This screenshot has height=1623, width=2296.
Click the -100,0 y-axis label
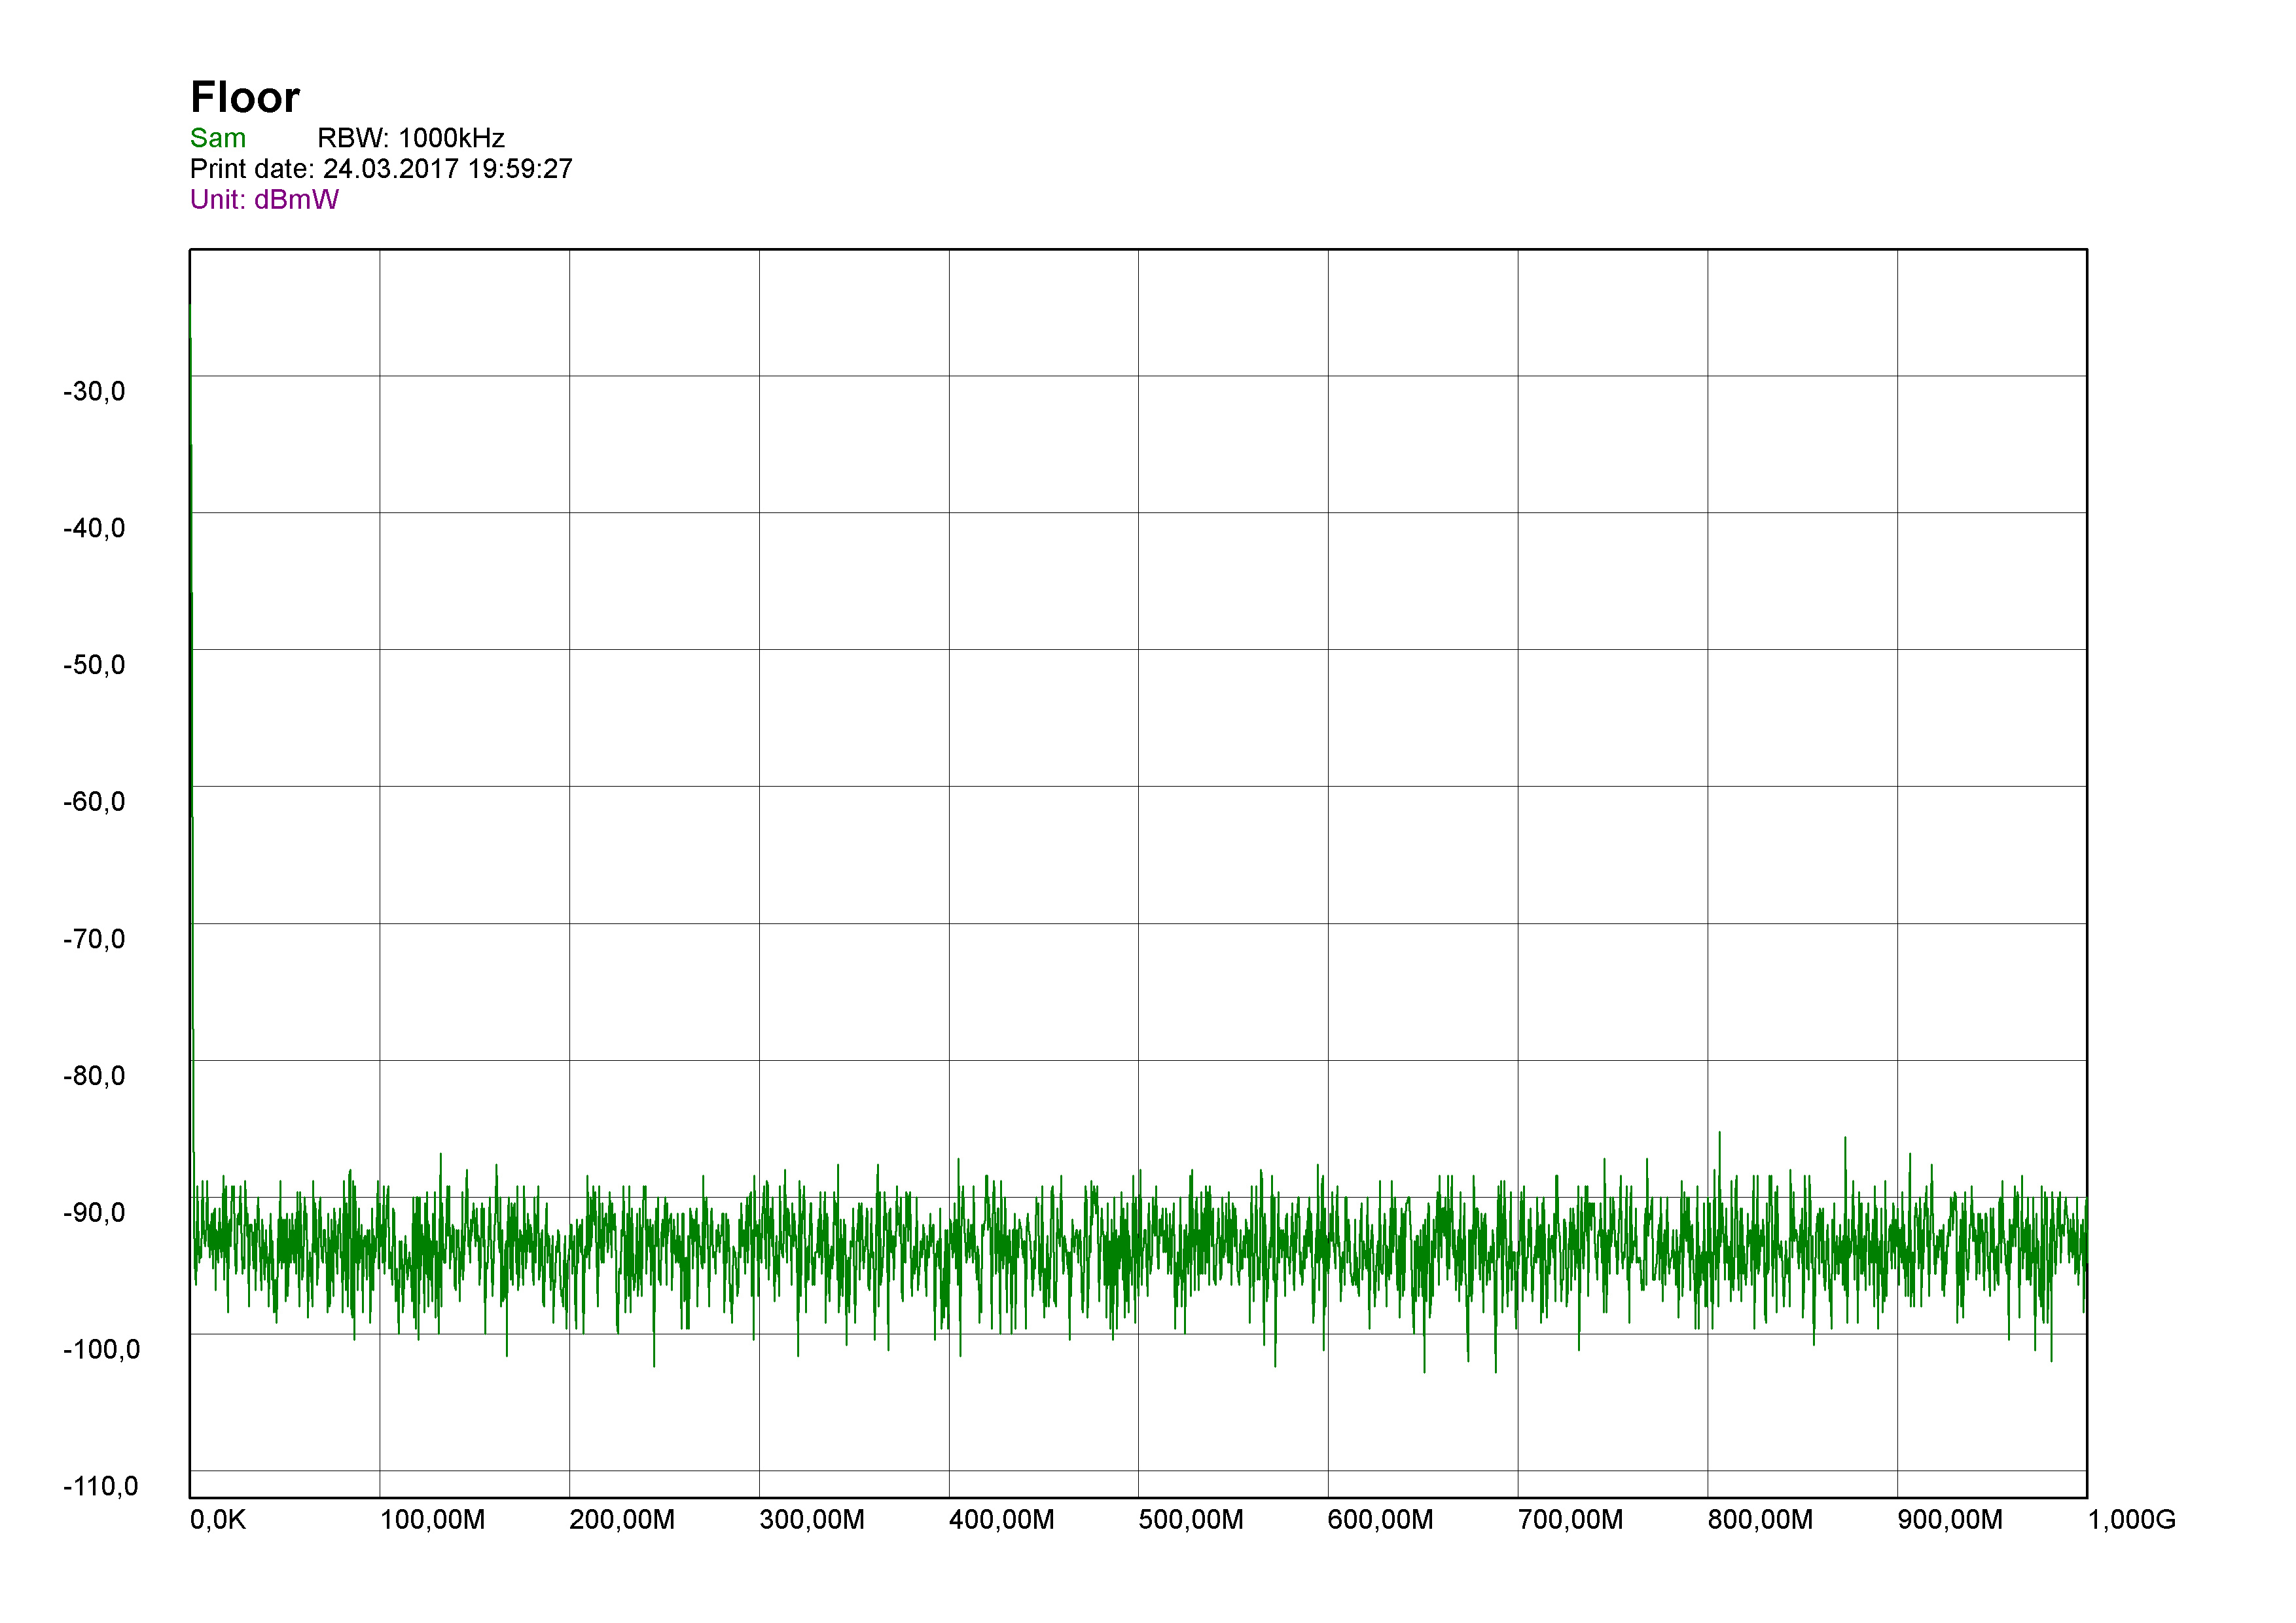[x=101, y=1351]
